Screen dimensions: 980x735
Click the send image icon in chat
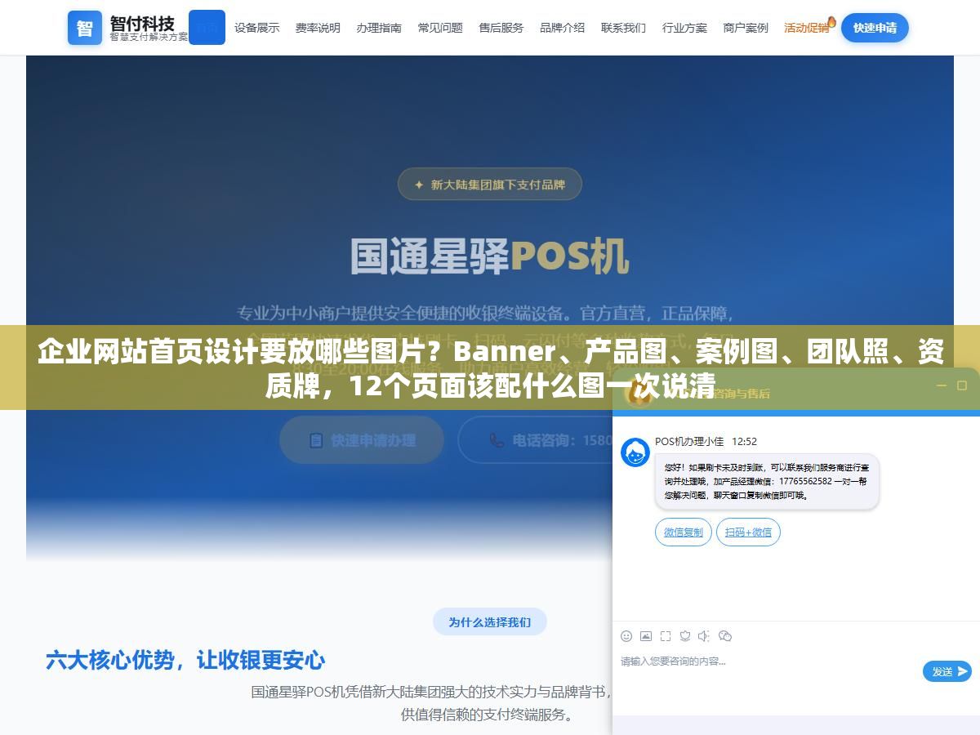(x=646, y=636)
